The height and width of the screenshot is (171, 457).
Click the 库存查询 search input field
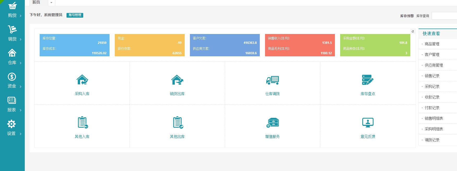444,16
